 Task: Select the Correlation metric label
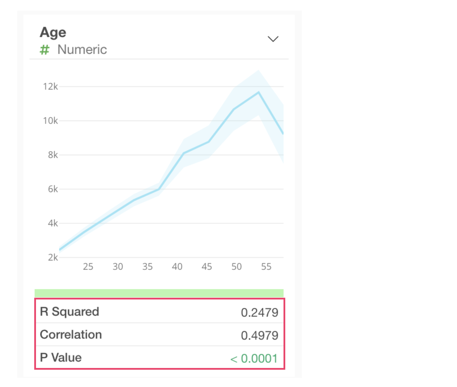pyautogui.click(x=71, y=335)
